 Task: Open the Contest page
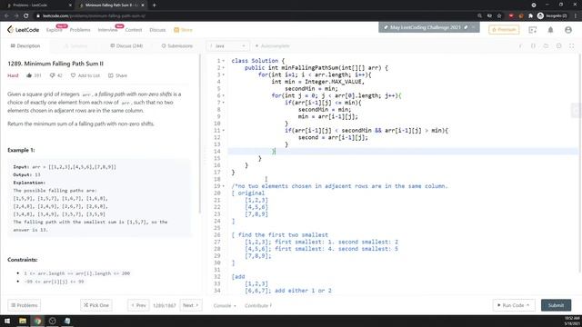click(134, 30)
